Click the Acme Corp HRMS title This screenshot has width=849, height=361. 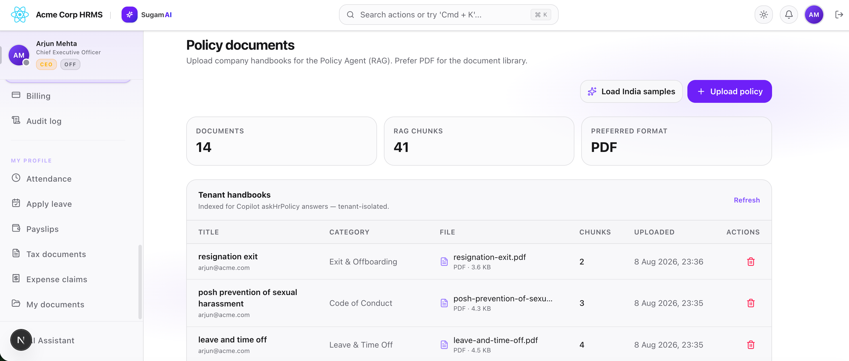tap(69, 15)
